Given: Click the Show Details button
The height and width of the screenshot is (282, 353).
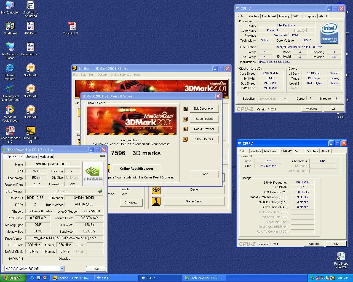Looking at the screenshot, I should point(204,139).
